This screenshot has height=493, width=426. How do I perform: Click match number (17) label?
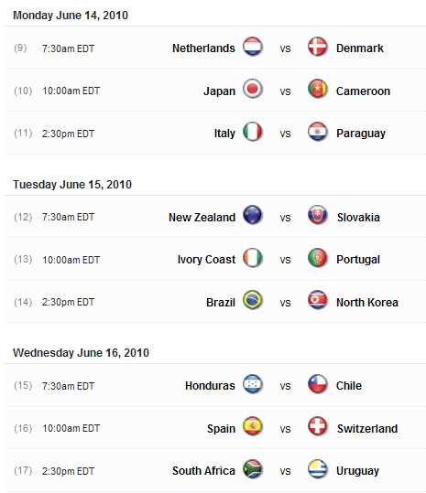23,470
